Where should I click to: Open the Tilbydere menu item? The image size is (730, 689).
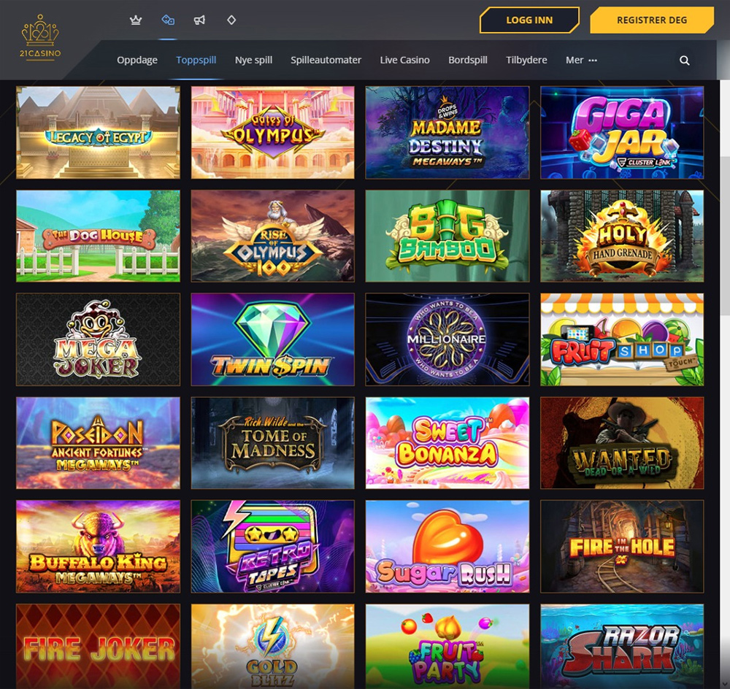point(526,60)
